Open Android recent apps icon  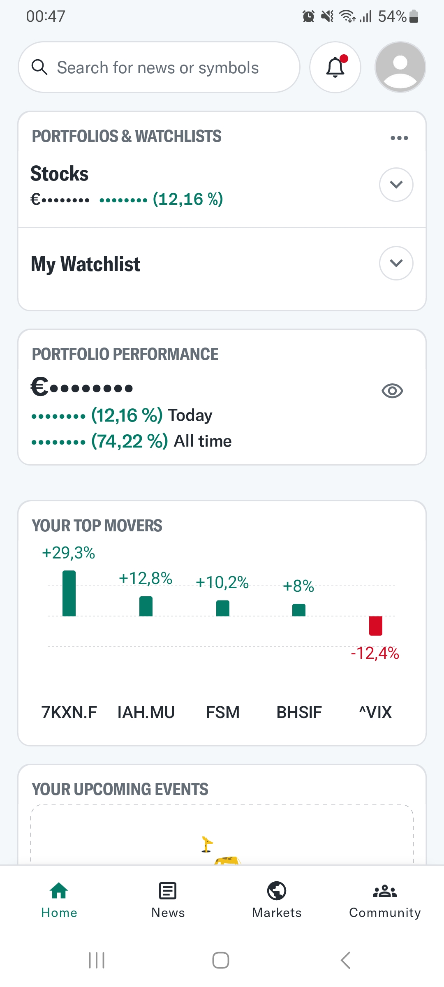click(97, 960)
